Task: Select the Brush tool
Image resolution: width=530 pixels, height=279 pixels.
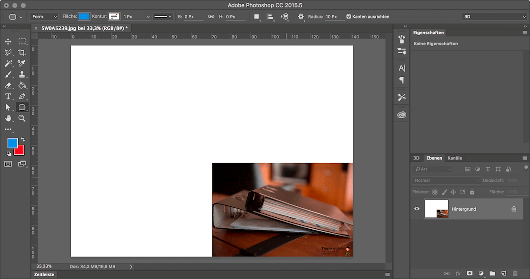Action: pos(8,74)
